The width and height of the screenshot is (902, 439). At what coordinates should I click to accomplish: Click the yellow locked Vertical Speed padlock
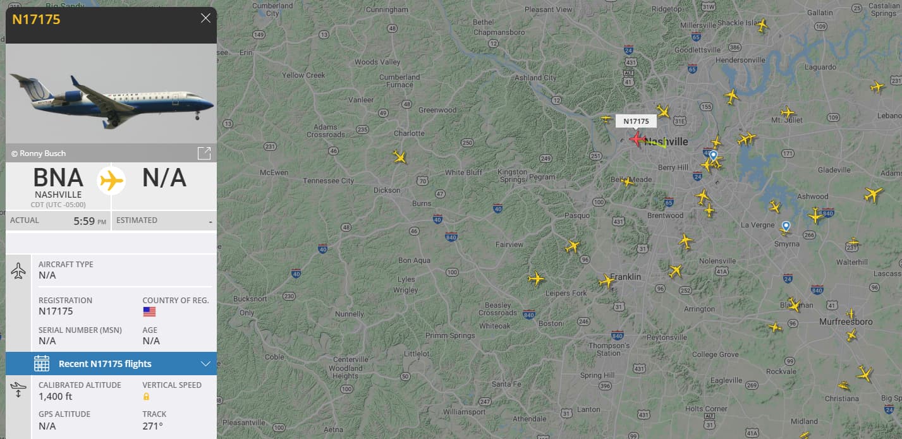click(146, 397)
